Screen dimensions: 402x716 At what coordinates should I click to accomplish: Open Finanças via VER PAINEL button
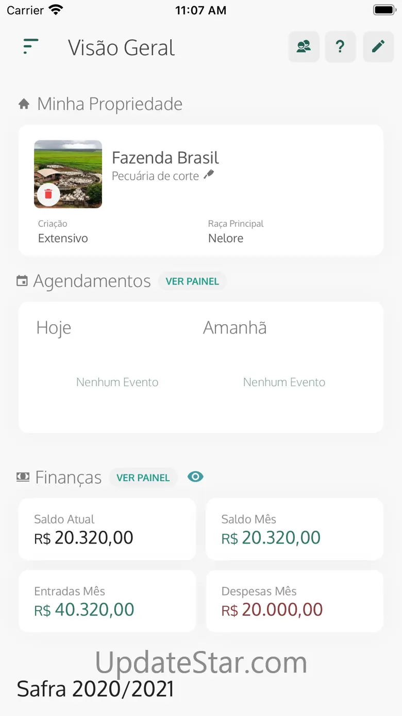pos(143,478)
